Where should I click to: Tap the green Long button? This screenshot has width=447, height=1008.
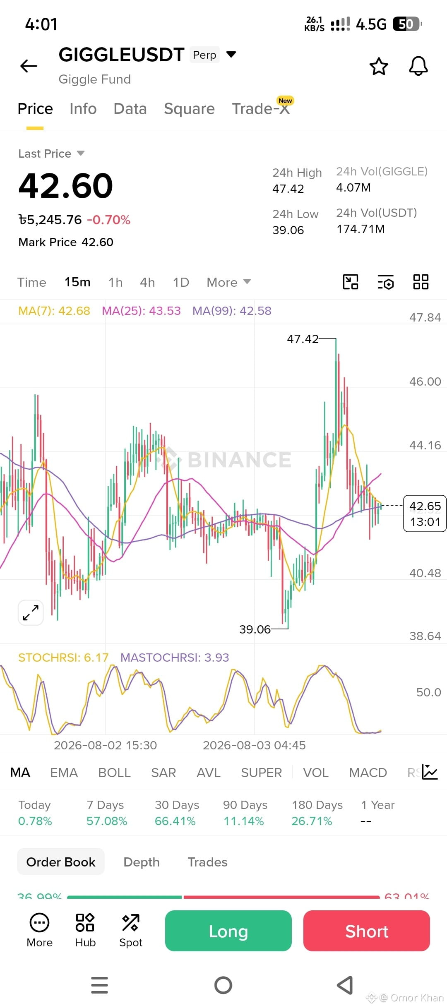click(x=228, y=931)
